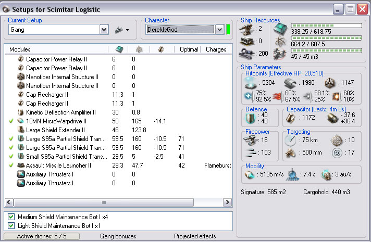Select second Capacitor Power Relay II row

(x=118, y=68)
